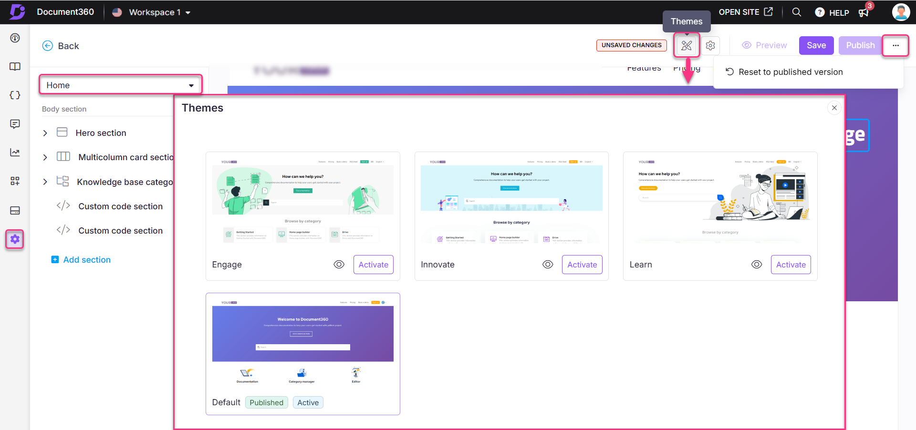This screenshot has width=916, height=430.
Task: Open the Home page dropdown
Action: (x=120, y=85)
